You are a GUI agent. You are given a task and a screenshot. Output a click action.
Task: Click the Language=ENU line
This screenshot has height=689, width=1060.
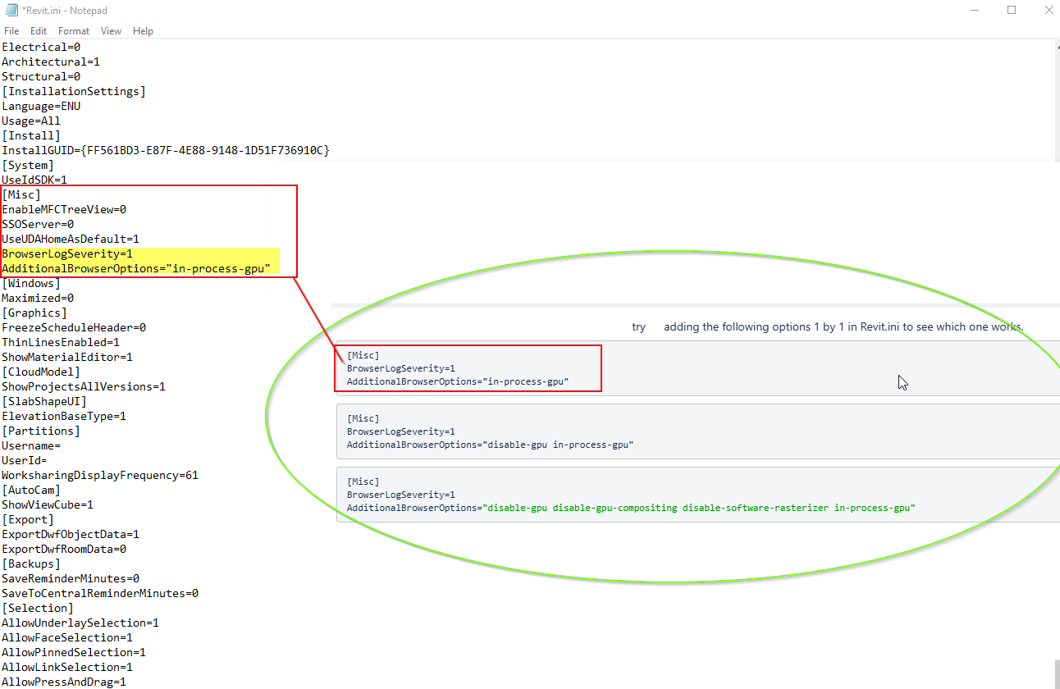tap(40, 106)
